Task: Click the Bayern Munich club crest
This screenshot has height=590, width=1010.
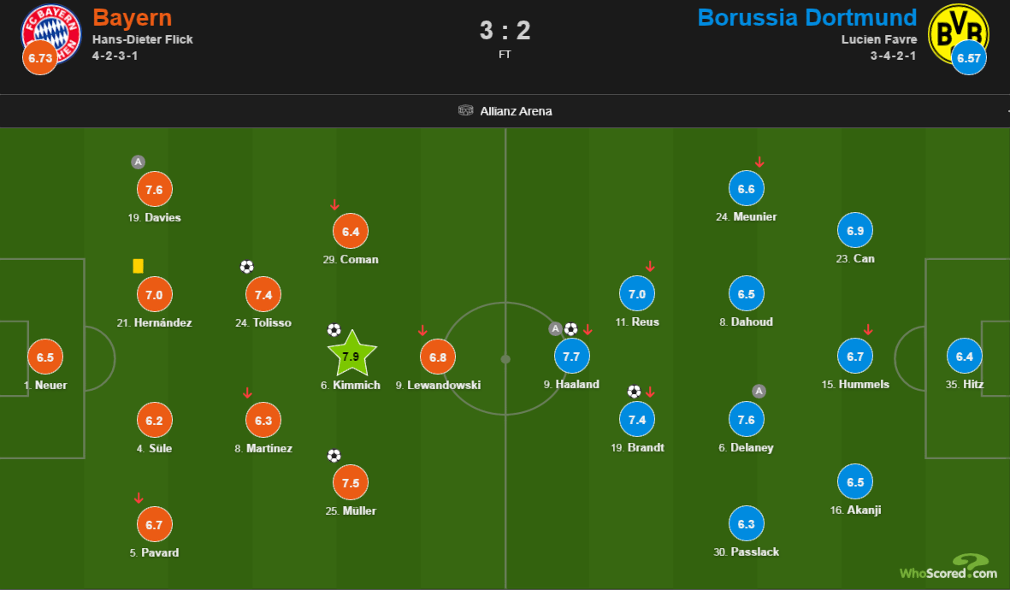Action: [x=51, y=33]
